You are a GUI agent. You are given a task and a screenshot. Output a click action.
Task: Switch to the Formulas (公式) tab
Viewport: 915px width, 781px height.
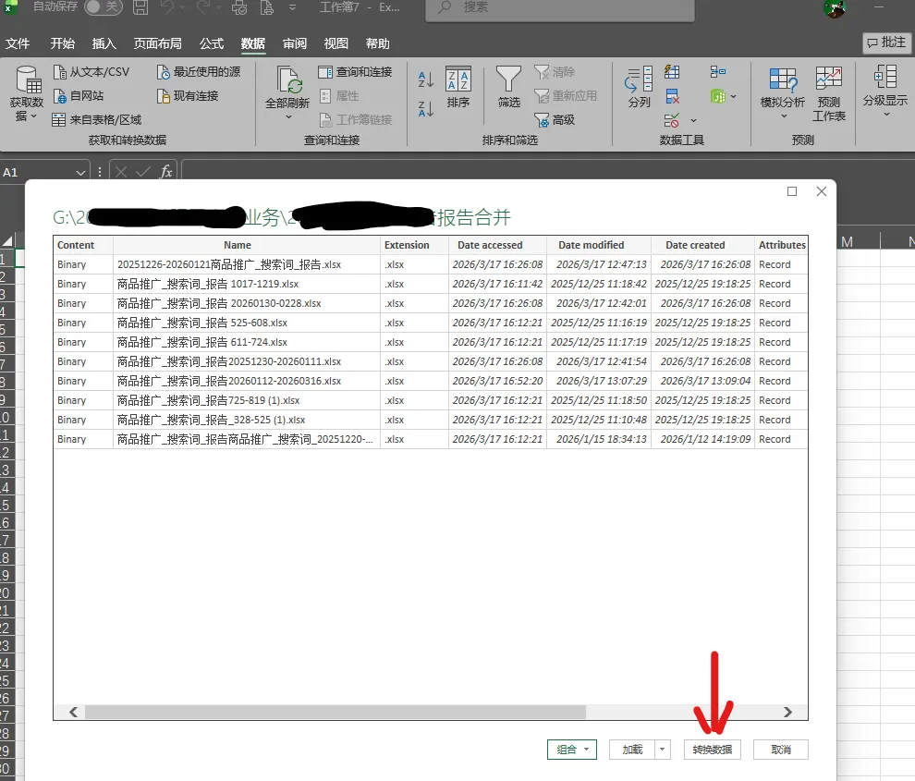(x=212, y=43)
